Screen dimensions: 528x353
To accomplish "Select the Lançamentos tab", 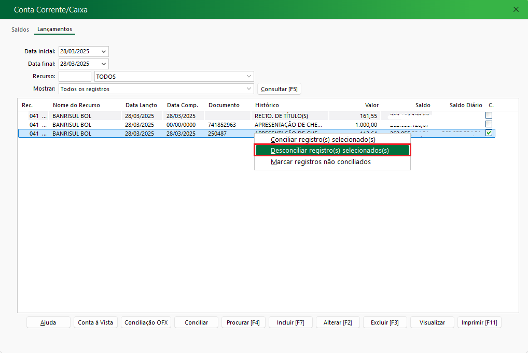I will pyautogui.click(x=54, y=30).
